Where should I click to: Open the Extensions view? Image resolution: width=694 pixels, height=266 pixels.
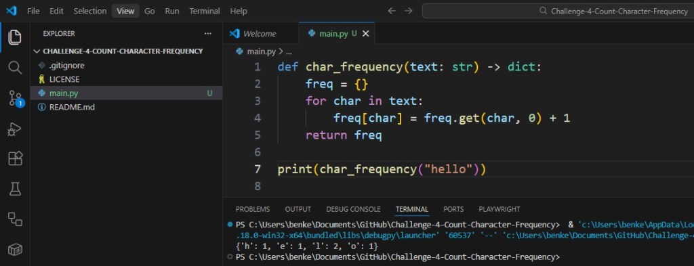tap(15, 158)
